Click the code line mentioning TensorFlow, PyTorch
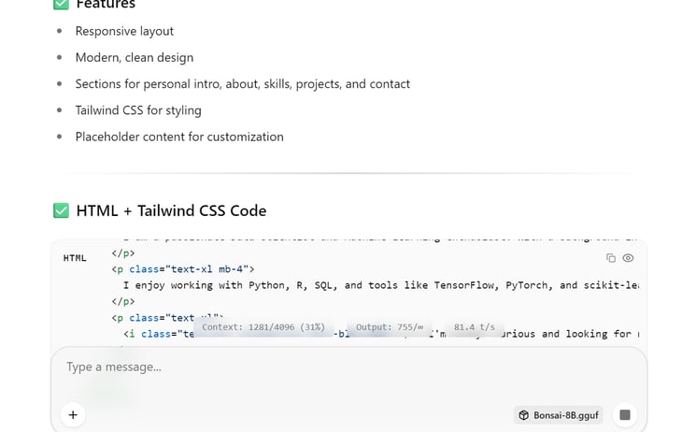The width and height of the screenshot is (682, 432). click(380, 285)
